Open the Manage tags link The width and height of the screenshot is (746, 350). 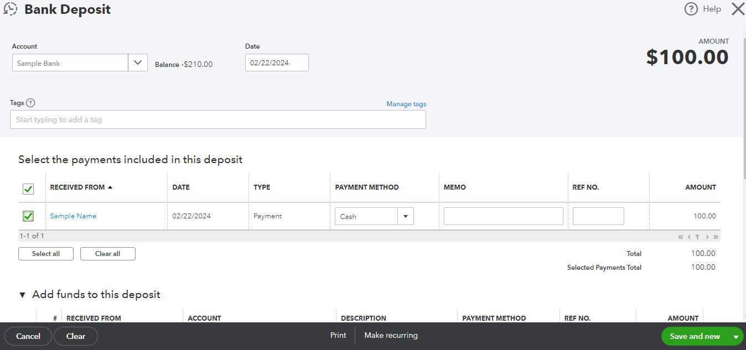click(406, 104)
